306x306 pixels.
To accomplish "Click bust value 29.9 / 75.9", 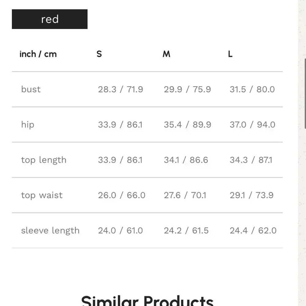I will 187,89.
